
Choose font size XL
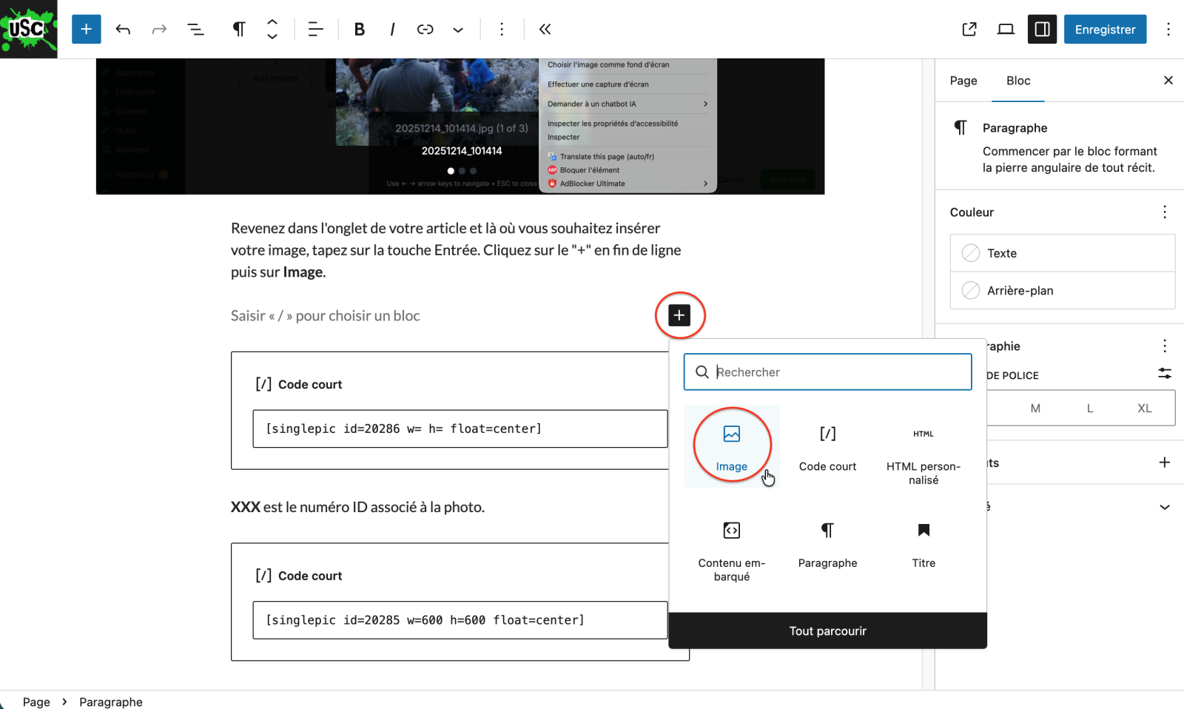(1144, 409)
